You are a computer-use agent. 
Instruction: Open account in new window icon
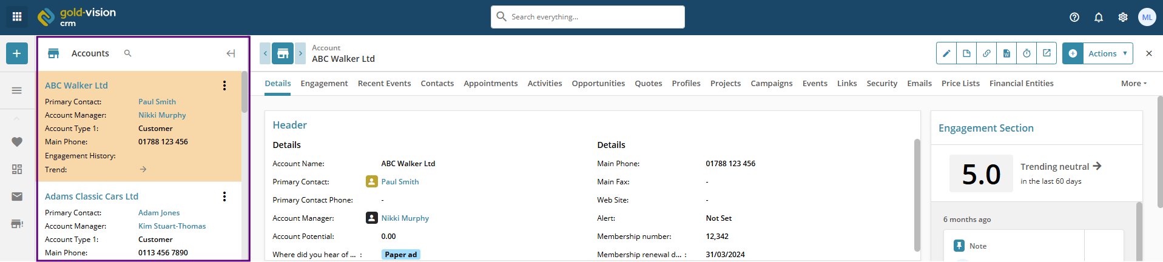point(1047,53)
